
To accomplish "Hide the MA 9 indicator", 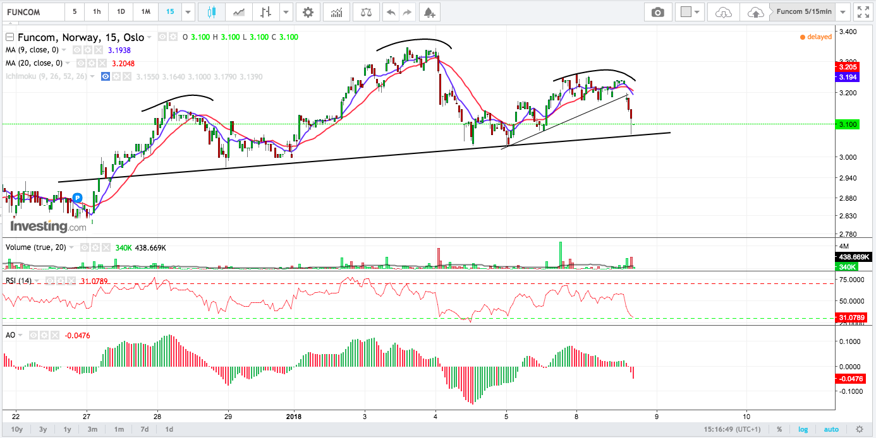I will click(76, 50).
